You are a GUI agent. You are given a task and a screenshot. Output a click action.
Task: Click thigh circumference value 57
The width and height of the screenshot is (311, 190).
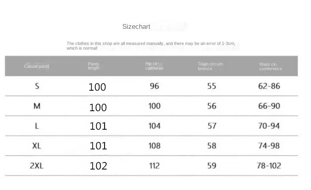tap(212, 126)
